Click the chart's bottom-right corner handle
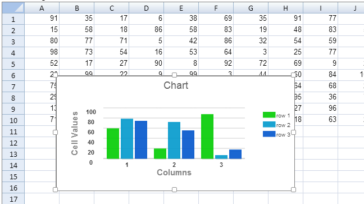The height and width of the screenshot is (204, 364). 293,189
